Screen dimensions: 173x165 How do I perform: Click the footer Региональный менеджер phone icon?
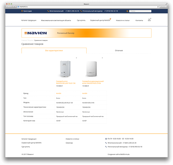(x=106, y=147)
